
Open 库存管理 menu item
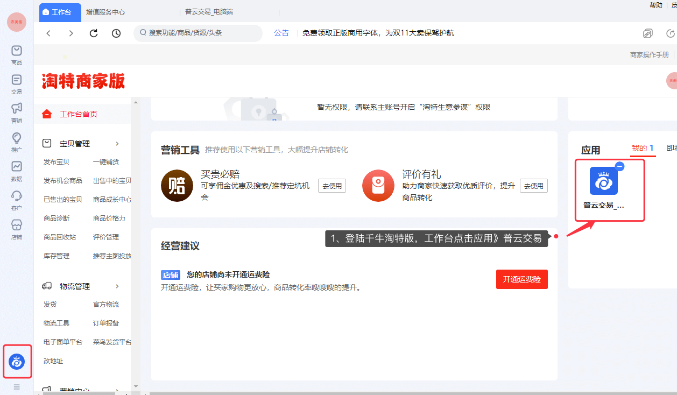click(x=57, y=256)
